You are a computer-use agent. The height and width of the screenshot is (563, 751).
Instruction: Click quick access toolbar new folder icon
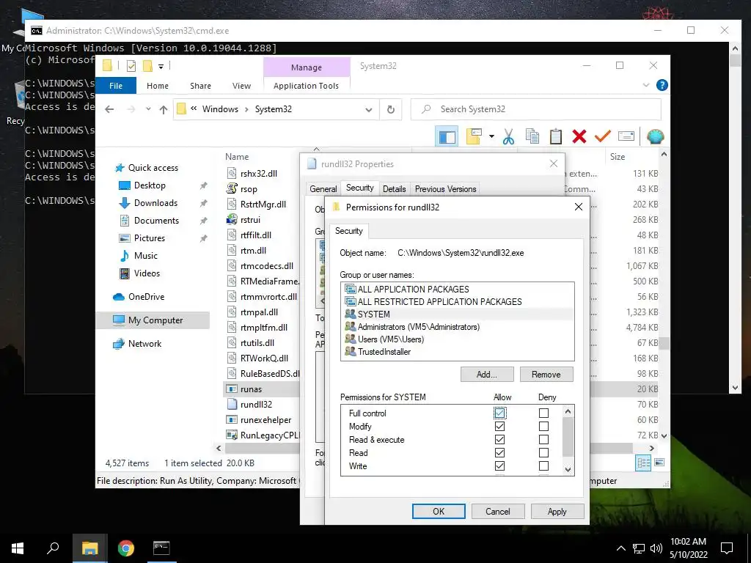pos(147,66)
